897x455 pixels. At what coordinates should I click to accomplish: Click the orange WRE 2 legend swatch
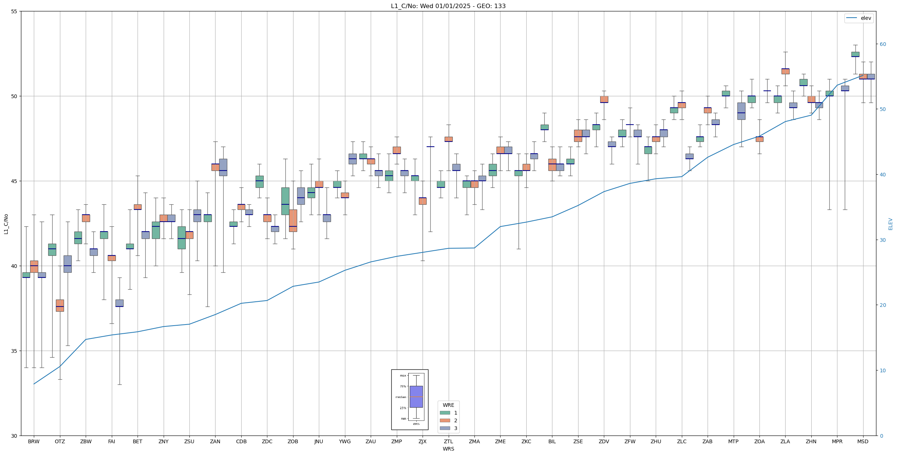[445, 420]
